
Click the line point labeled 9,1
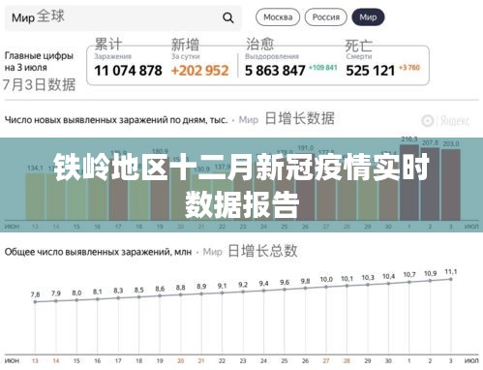[222, 293]
